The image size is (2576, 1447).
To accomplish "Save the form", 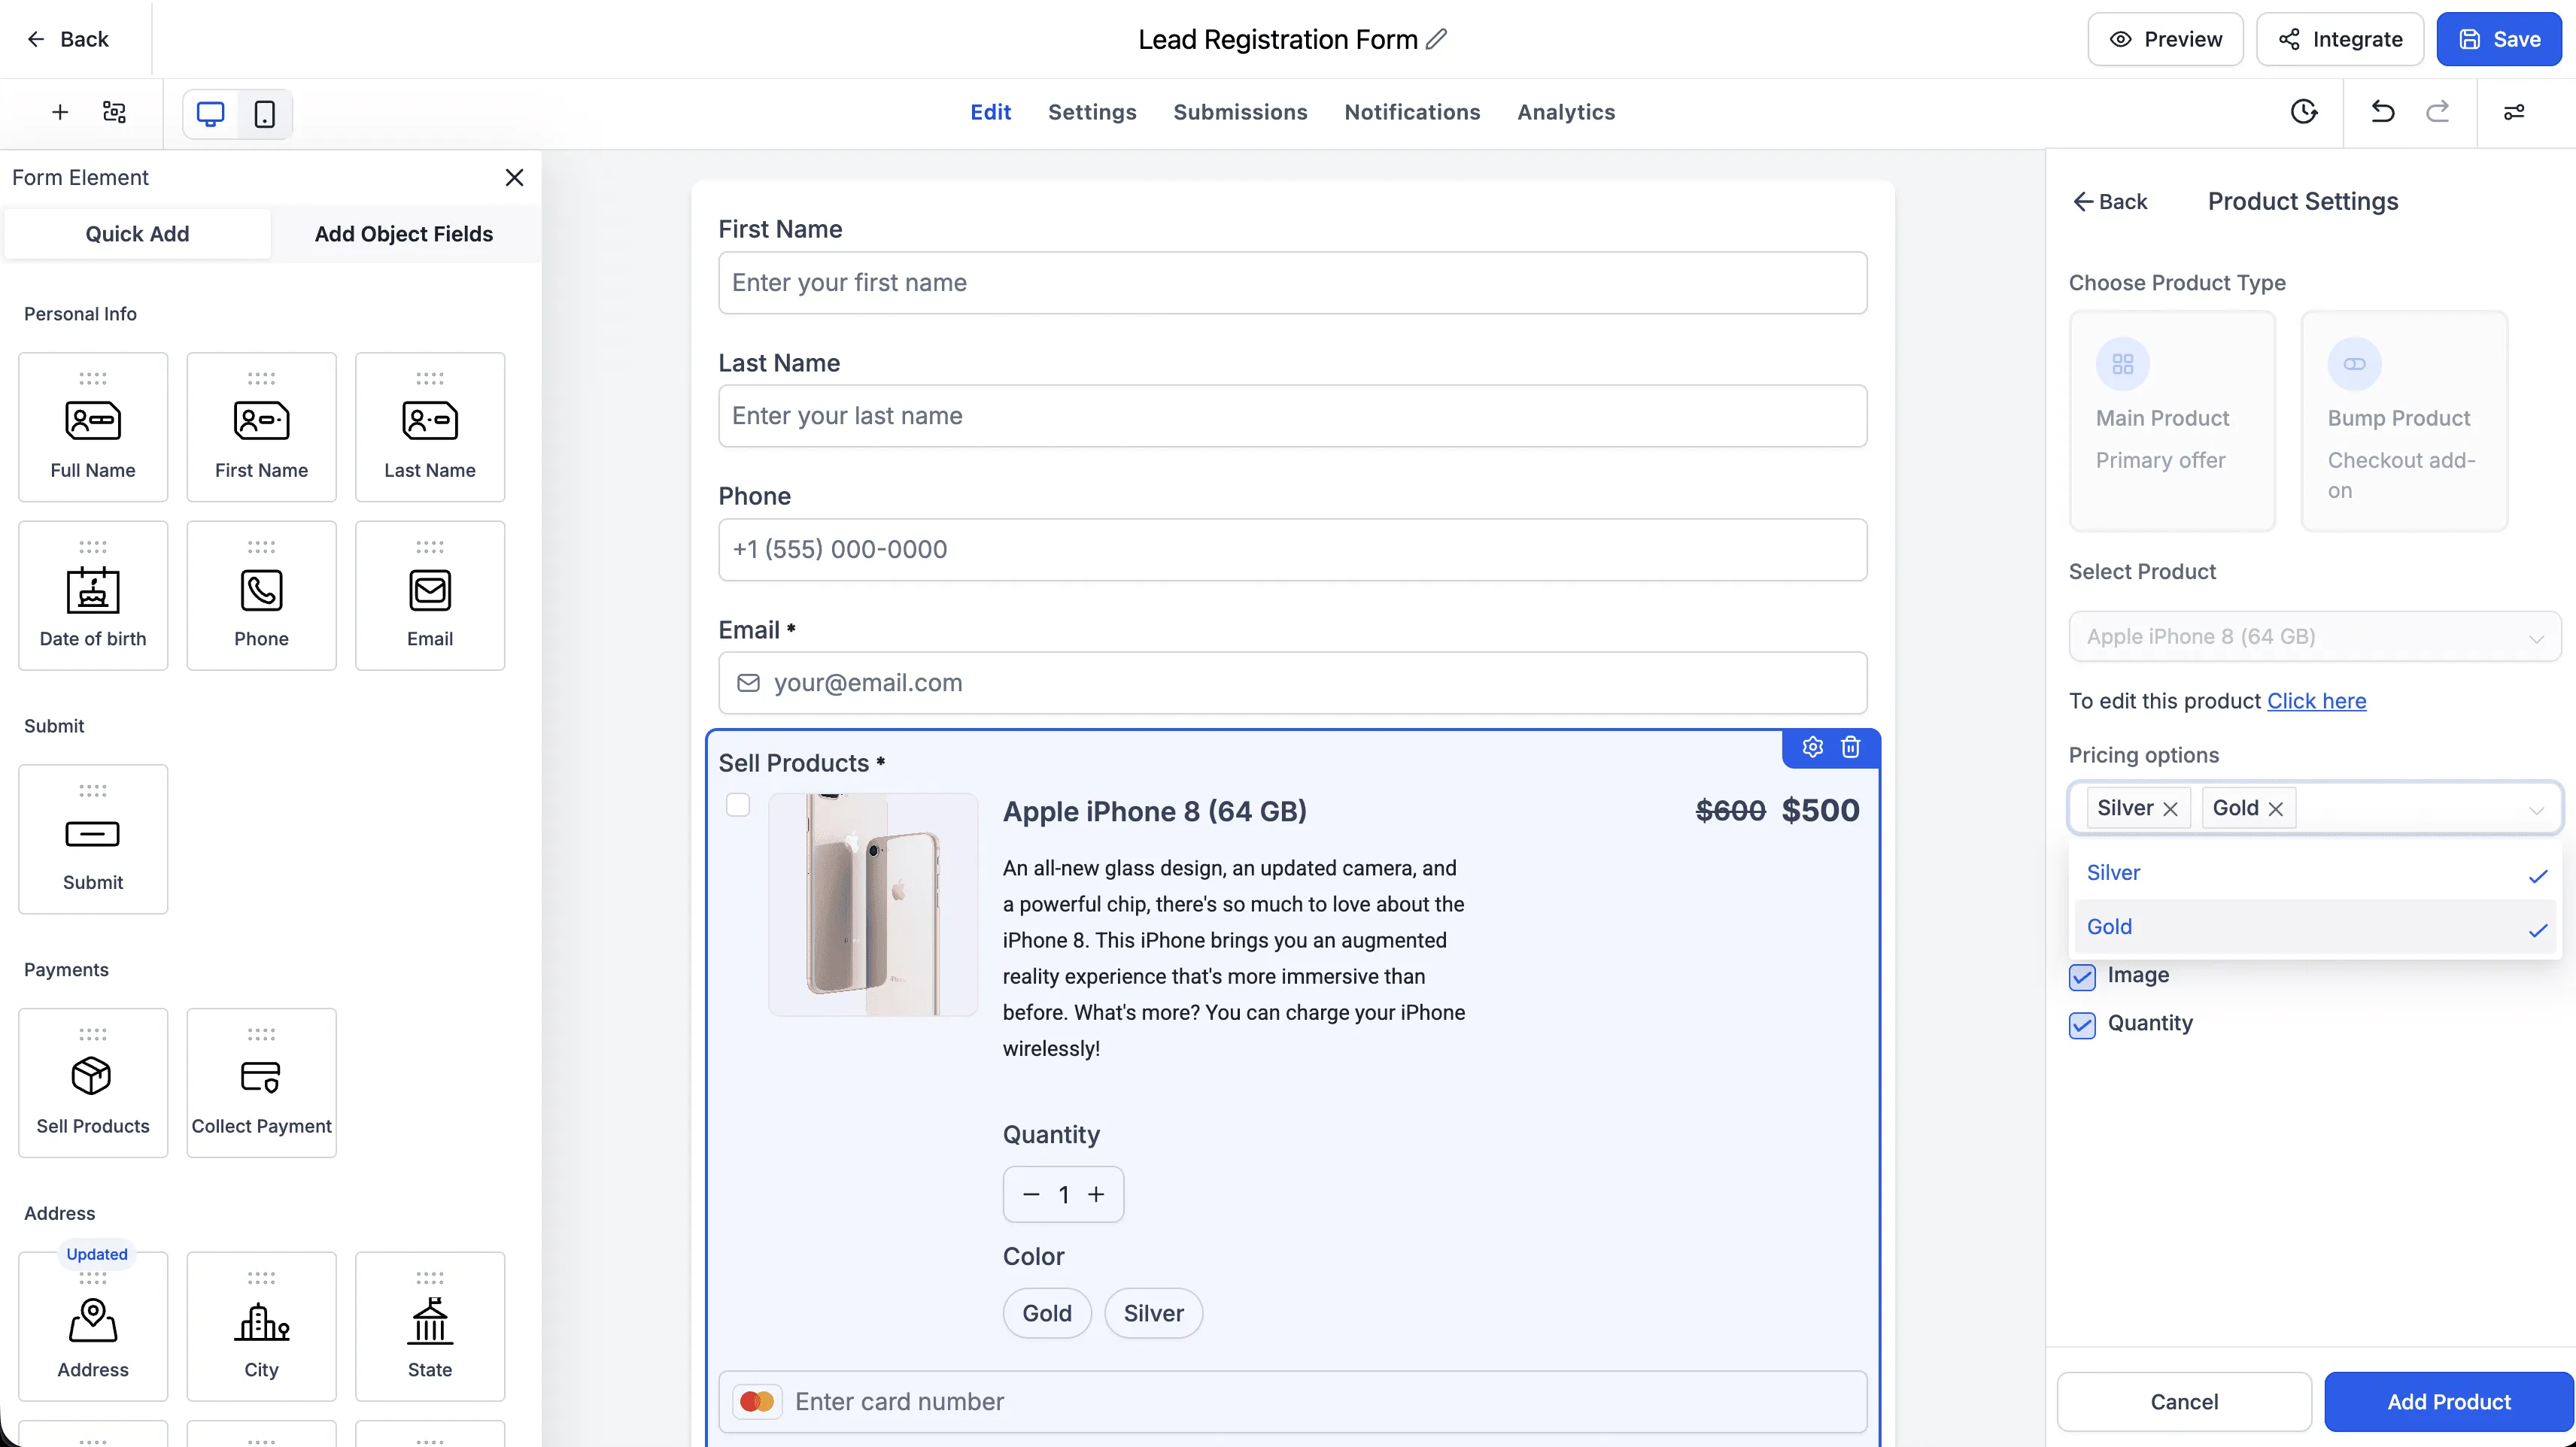I will (x=2499, y=39).
